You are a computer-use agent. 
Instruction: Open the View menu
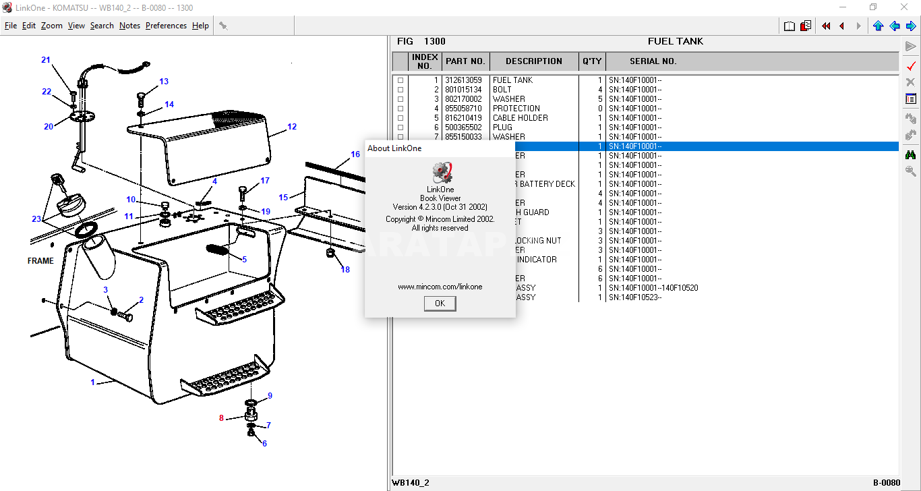coord(77,26)
